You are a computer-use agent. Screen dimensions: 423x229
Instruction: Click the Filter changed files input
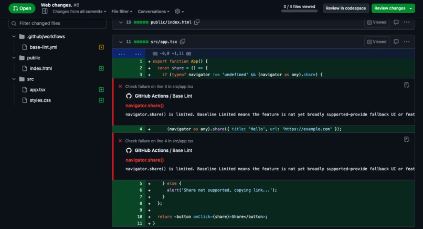(x=57, y=23)
